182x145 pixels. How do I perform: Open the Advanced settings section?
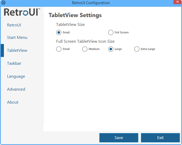[x=16, y=89]
